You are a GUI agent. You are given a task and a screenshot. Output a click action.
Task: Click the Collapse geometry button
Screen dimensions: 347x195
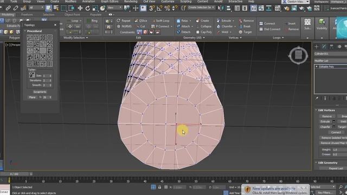[x=204, y=27]
